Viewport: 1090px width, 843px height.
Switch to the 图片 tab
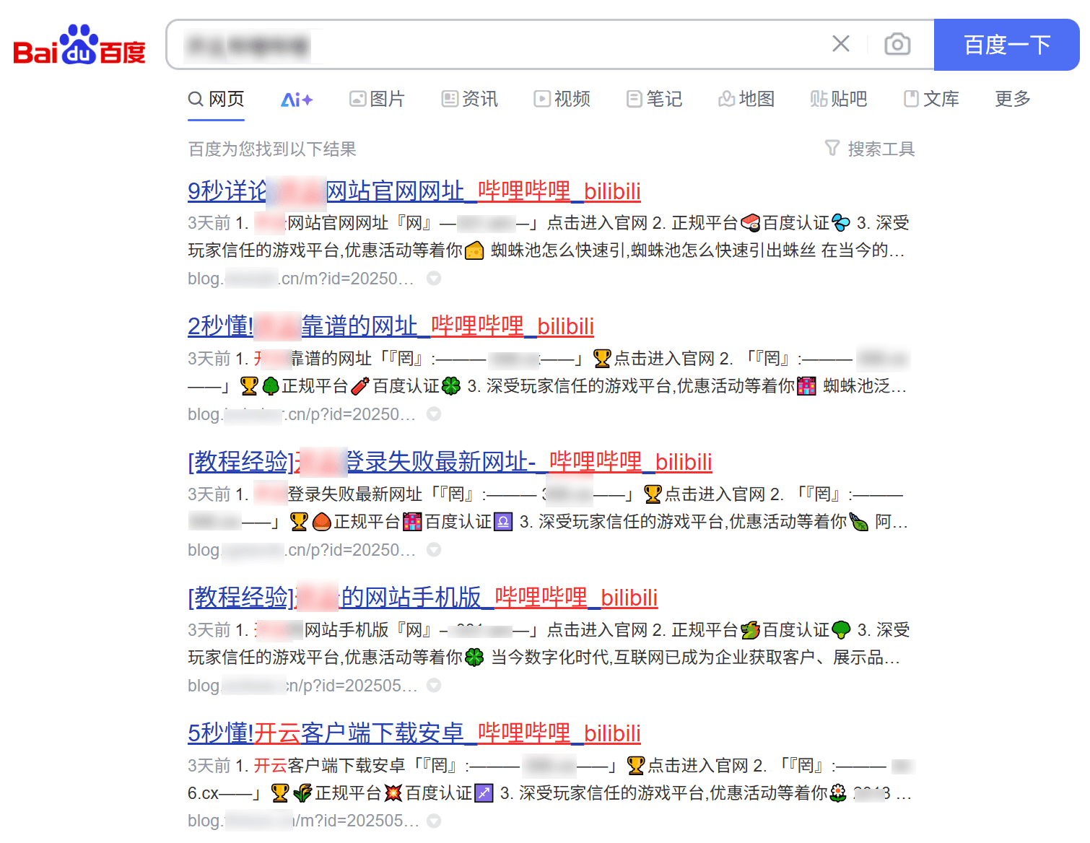click(x=377, y=99)
